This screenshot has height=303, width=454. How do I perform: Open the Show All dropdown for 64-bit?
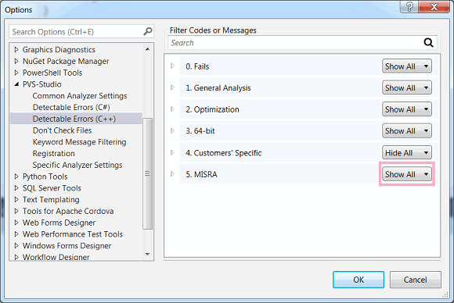coord(407,131)
